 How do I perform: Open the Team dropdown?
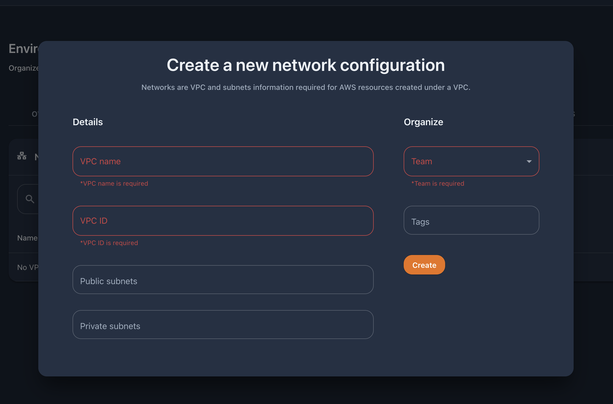tap(471, 161)
